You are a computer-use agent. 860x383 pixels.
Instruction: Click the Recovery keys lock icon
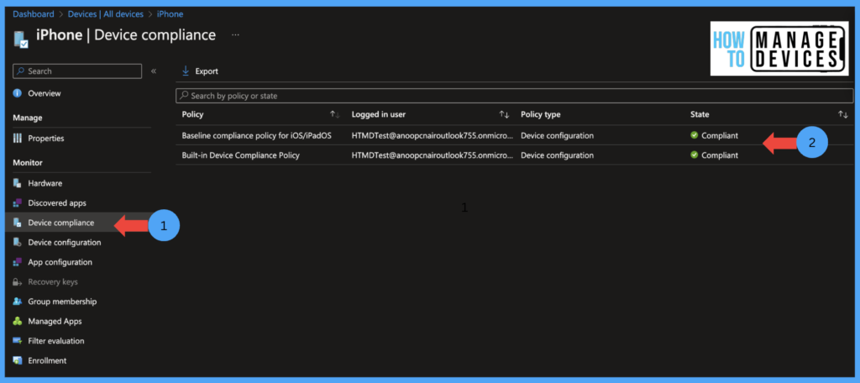coord(17,282)
